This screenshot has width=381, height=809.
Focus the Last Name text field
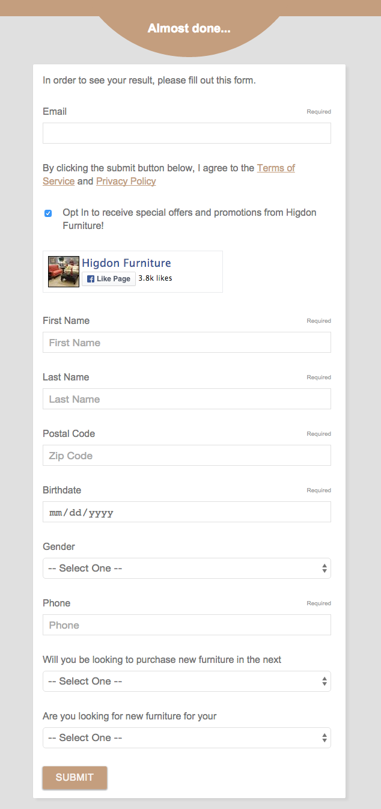click(x=186, y=399)
